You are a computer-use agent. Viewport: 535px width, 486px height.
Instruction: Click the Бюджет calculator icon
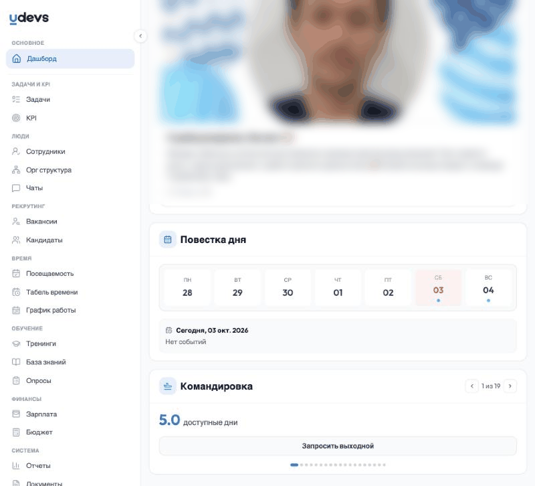(x=16, y=432)
